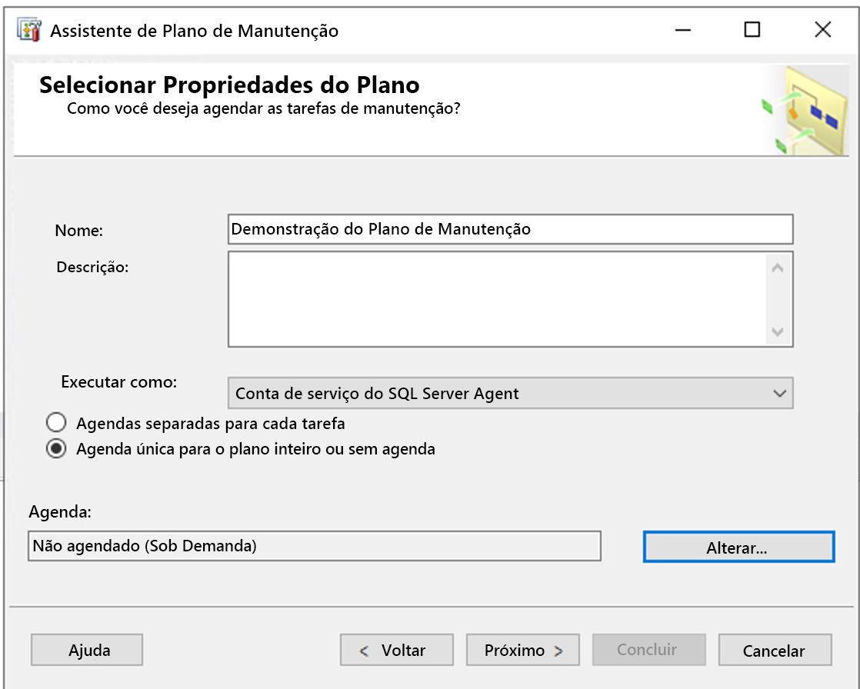Click the Concluir button
This screenshot has height=689, width=860.
(648, 649)
